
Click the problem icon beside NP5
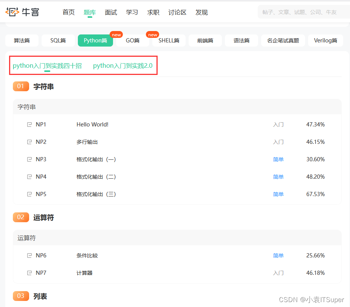(29, 194)
